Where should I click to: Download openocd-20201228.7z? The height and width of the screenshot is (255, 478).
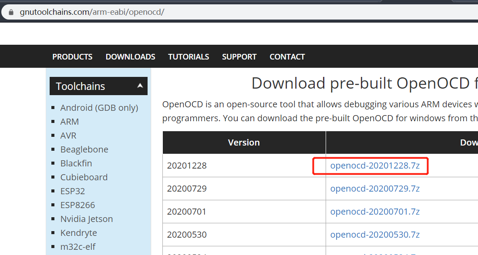pyautogui.click(x=375, y=166)
